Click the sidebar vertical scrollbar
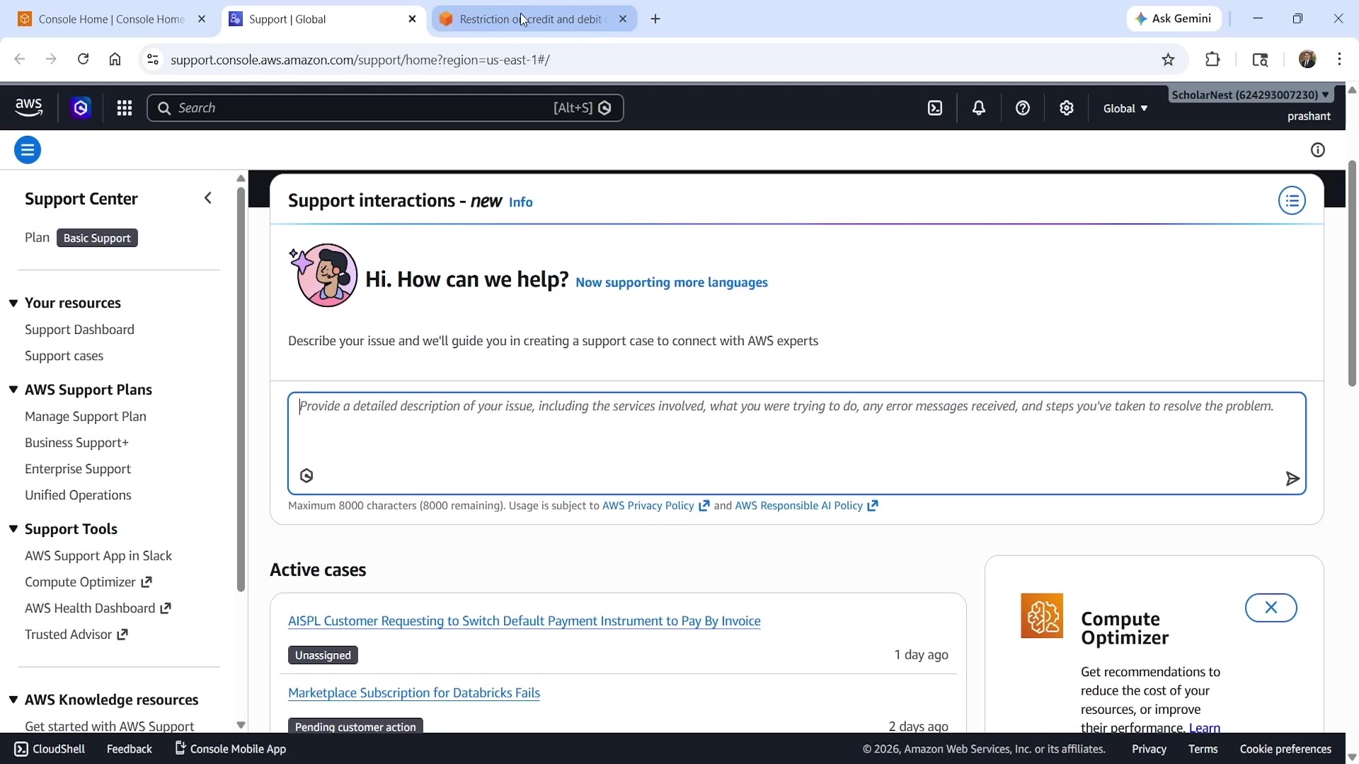 click(241, 389)
